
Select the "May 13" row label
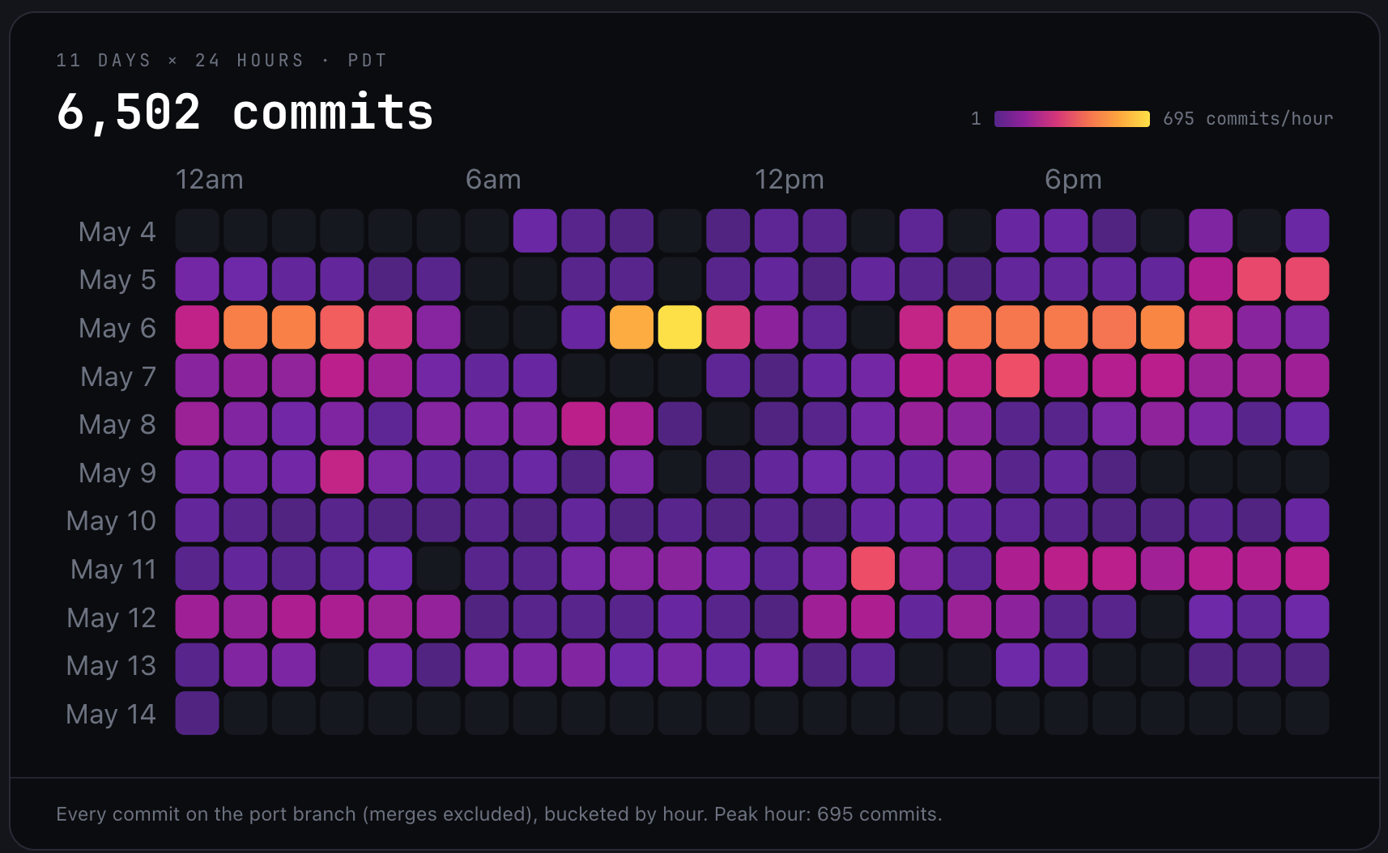[111, 666]
